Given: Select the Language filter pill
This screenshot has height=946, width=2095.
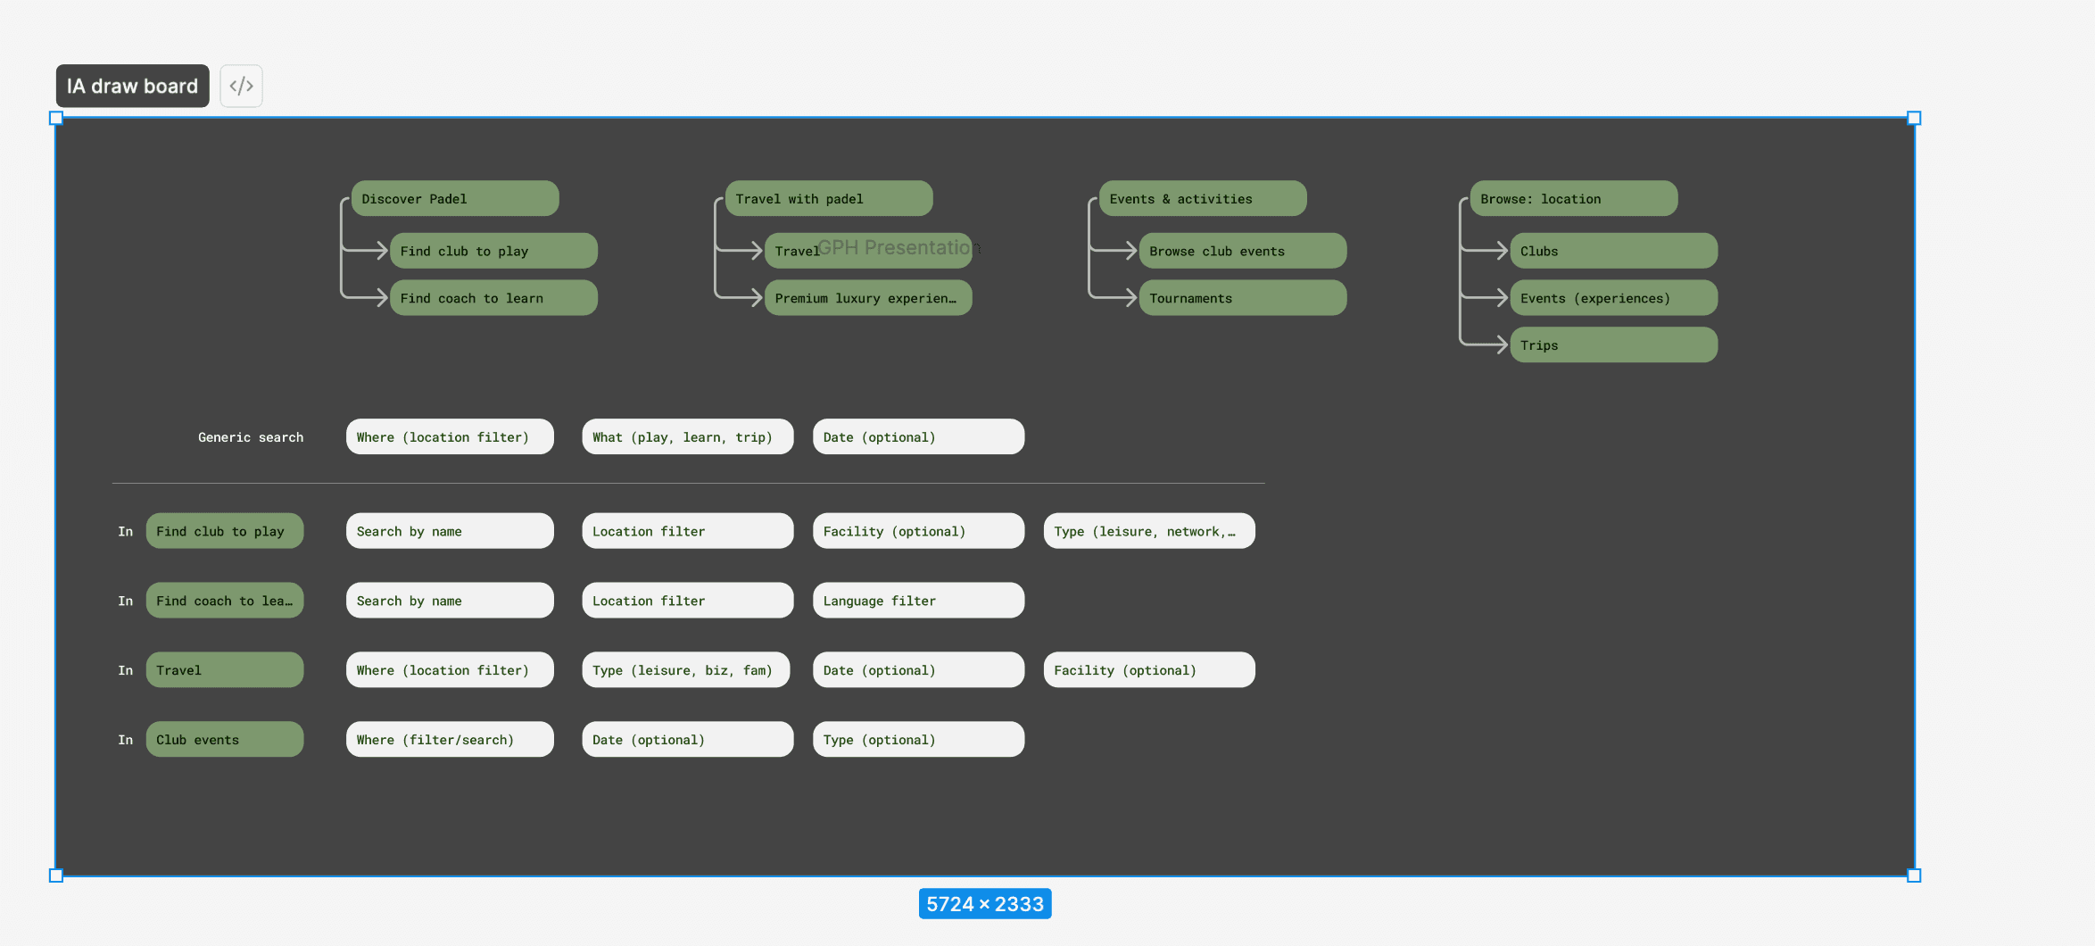Looking at the screenshot, I should [x=919, y=601].
